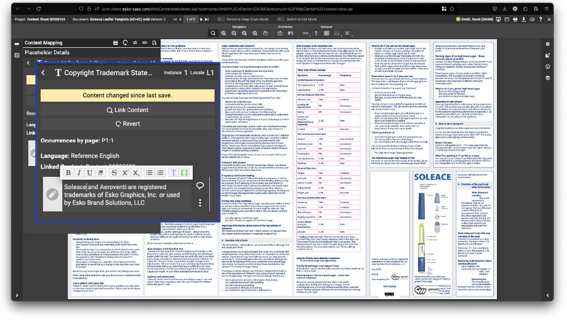
Task: Select the hand pan tool in Navigation
Action: coord(266,33)
